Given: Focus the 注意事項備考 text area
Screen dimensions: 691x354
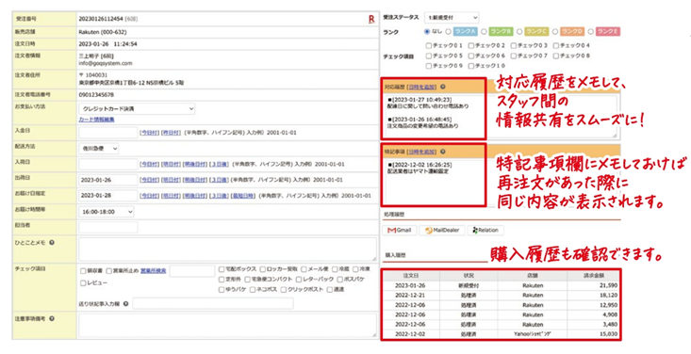Looking at the screenshot, I should click(x=227, y=326).
